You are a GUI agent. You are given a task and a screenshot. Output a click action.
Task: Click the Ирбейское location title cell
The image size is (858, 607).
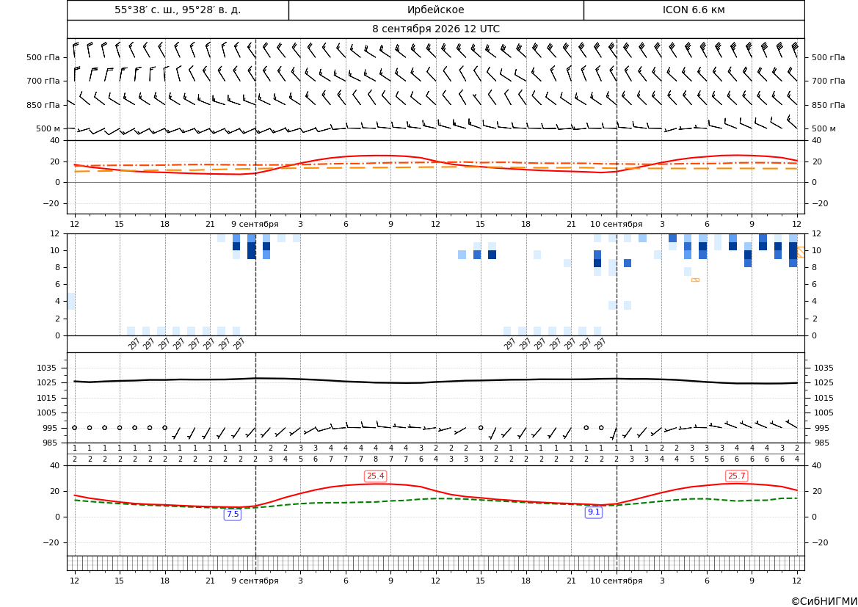coord(436,10)
